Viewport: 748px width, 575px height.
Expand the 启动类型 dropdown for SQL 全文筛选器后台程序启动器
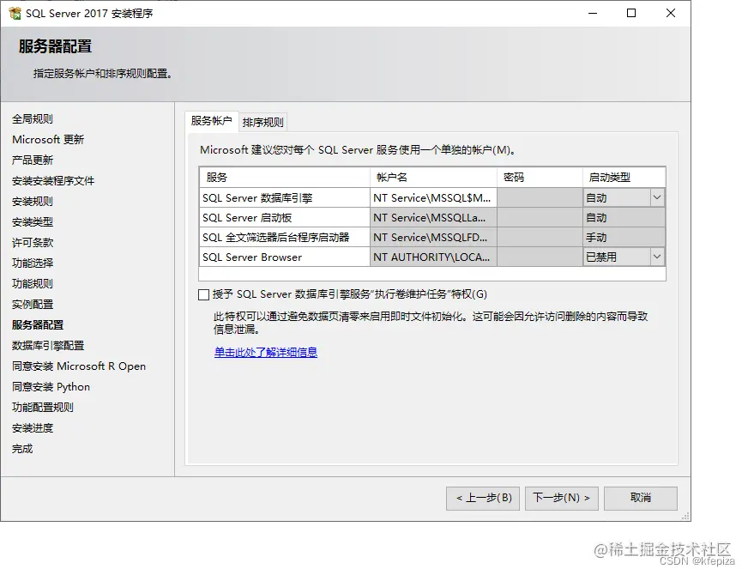click(x=656, y=236)
